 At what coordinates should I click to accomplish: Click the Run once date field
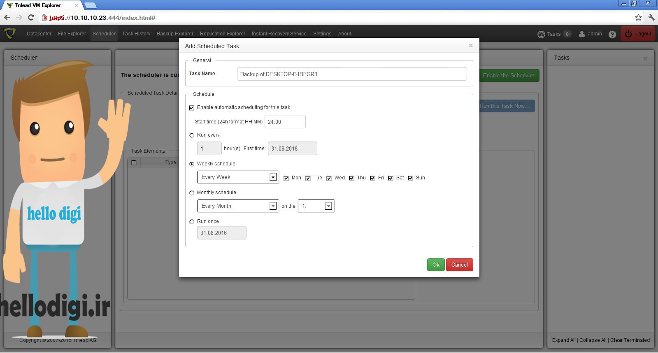click(222, 233)
